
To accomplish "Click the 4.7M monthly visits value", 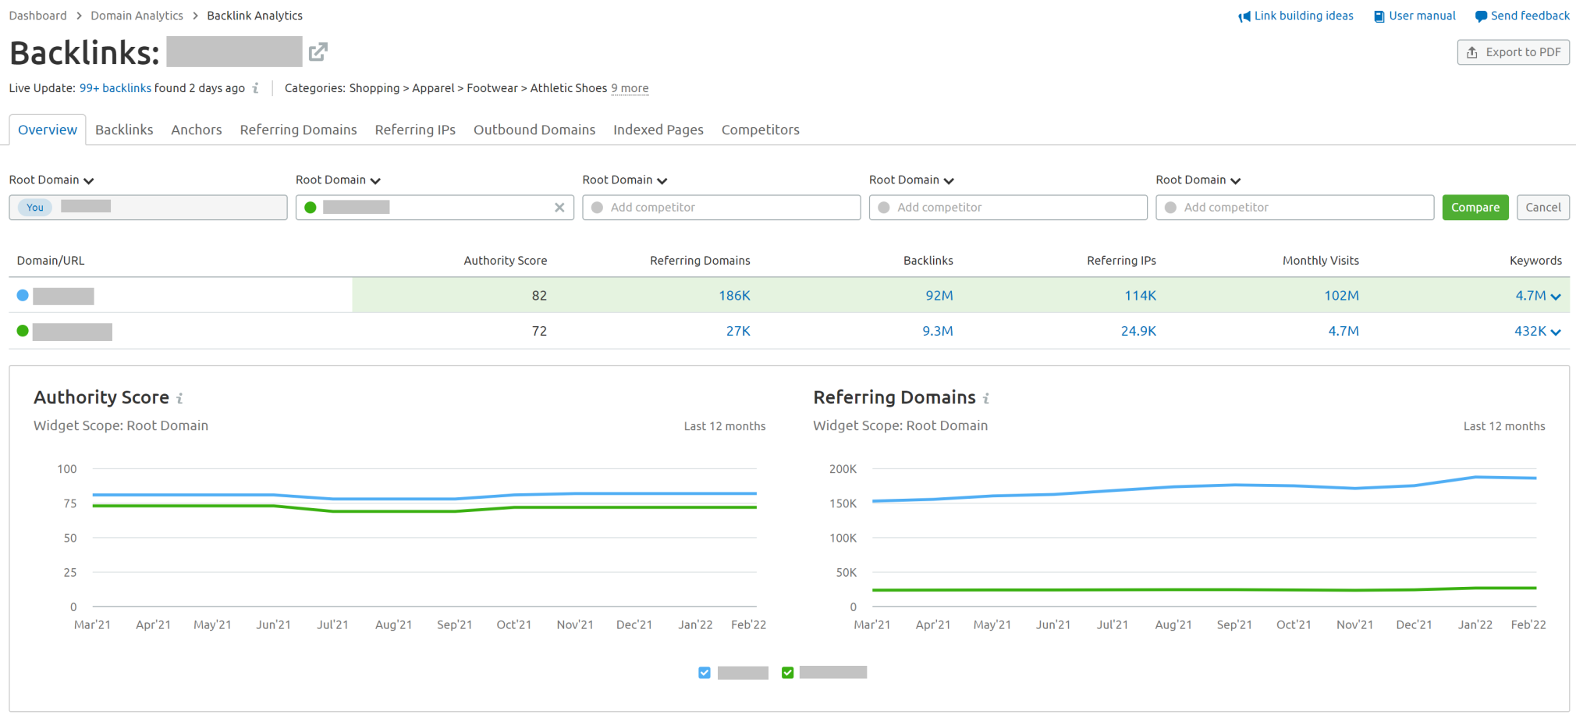I will tap(1344, 331).
